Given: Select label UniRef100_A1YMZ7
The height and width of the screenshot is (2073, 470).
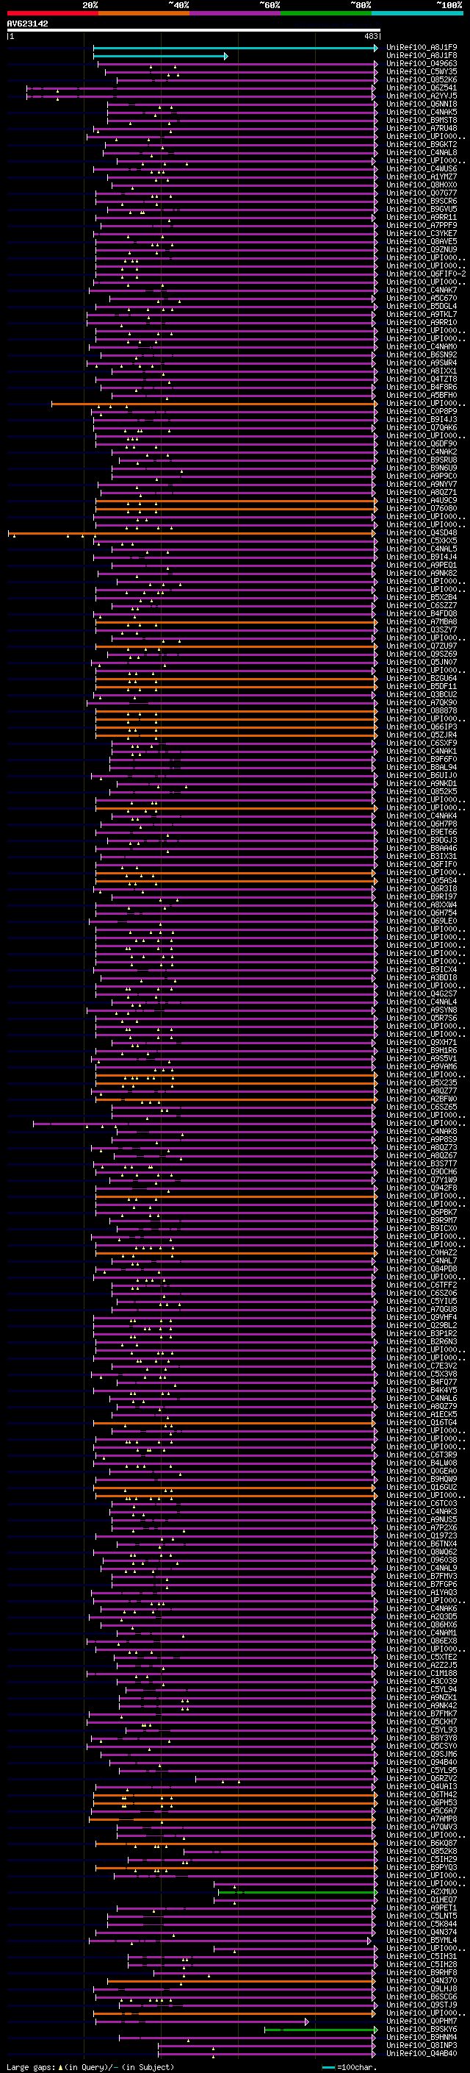Looking at the screenshot, I should pyautogui.click(x=422, y=177).
